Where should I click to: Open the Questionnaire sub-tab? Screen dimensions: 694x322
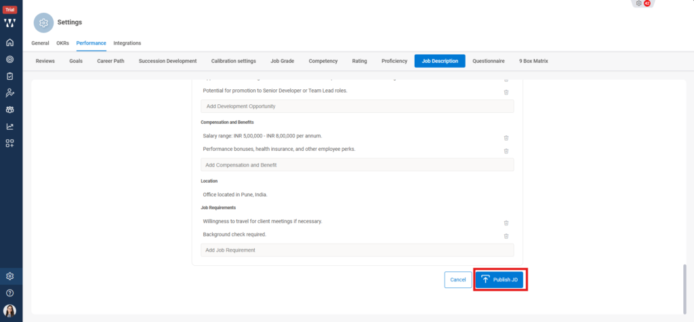coord(488,61)
